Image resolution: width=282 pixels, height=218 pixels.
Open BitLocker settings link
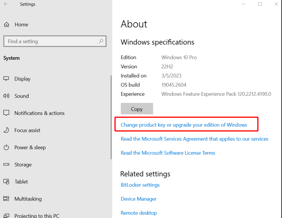pos(140,185)
